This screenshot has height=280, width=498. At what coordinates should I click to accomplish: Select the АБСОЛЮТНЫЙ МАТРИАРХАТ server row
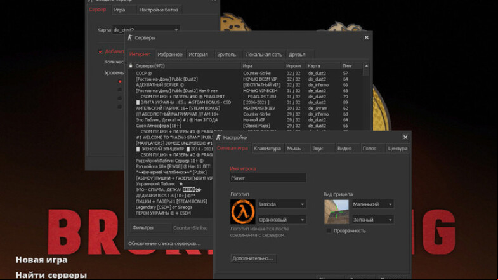(x=245, y=114)
